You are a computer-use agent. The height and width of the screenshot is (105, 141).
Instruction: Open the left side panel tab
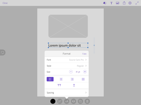[3, 52]
